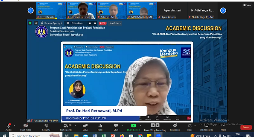The width and height of the screenshot is (254, 137).
Task: Click Remove Spotlight
Action: point(51,23)
